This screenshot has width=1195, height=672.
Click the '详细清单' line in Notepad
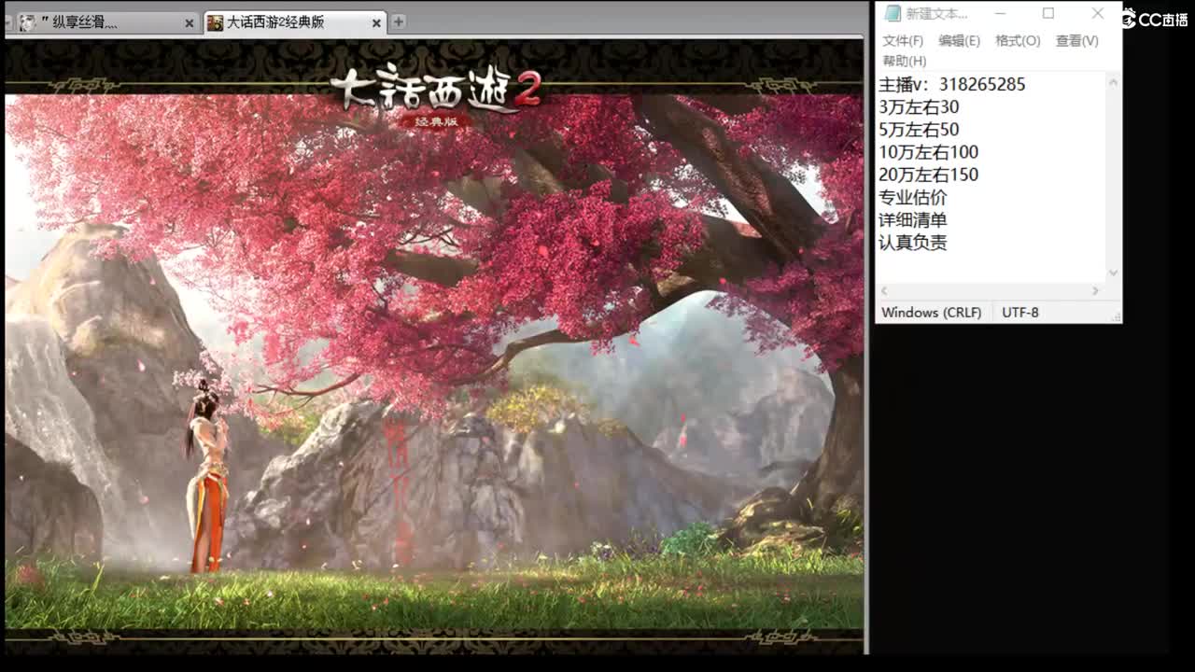tap(913, 219)
